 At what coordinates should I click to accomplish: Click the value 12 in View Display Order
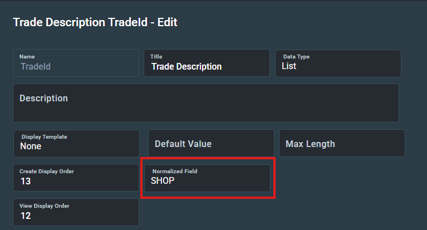pos(26,216)
